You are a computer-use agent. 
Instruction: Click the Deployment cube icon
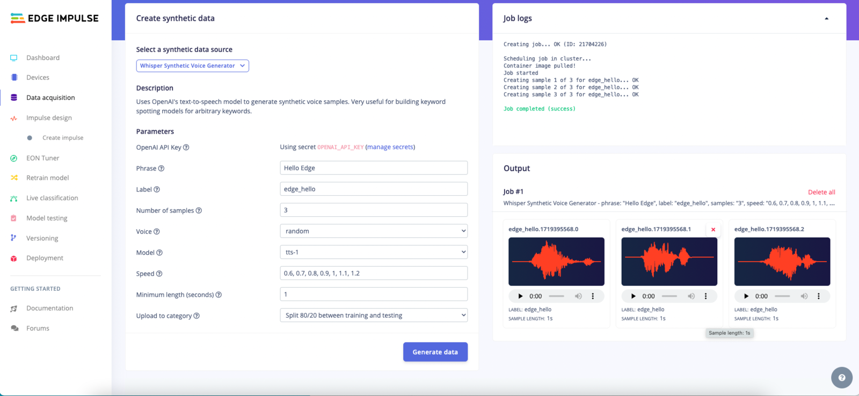[x=14, y=258]
